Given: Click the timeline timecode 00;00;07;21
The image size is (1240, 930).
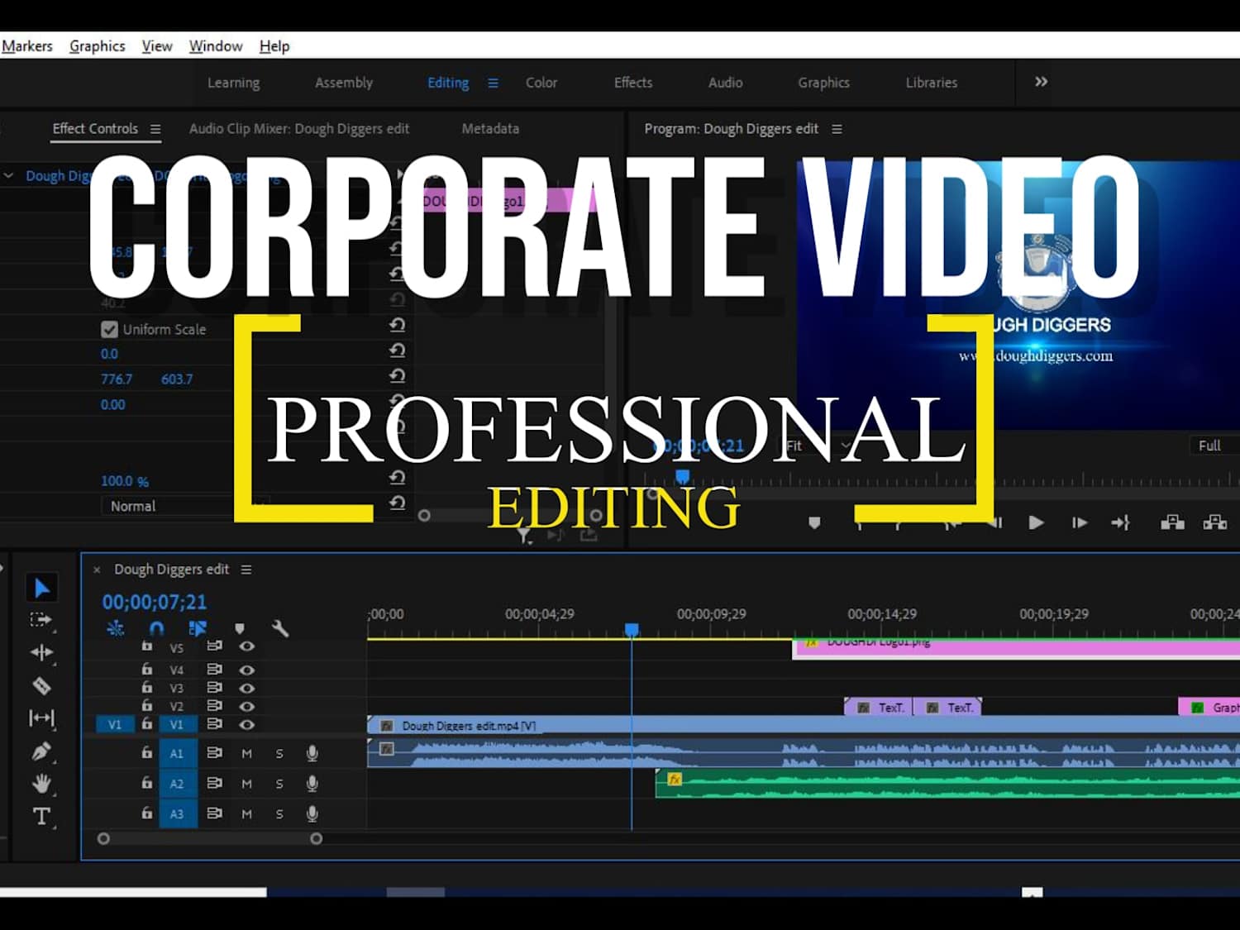Looking at the screenshot, I should pyautogui.click(x=155, y=602).
